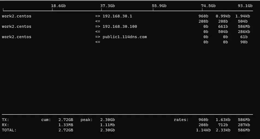Select the 93.1Gb scale end label
Screen dimensions: 260x139
point(245,6)
